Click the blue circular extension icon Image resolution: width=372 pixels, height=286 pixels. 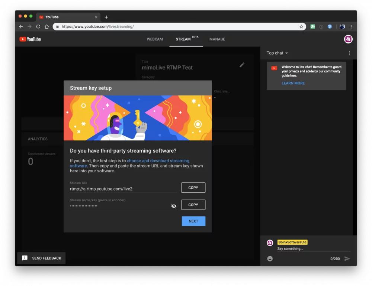(x=330, y=26)
